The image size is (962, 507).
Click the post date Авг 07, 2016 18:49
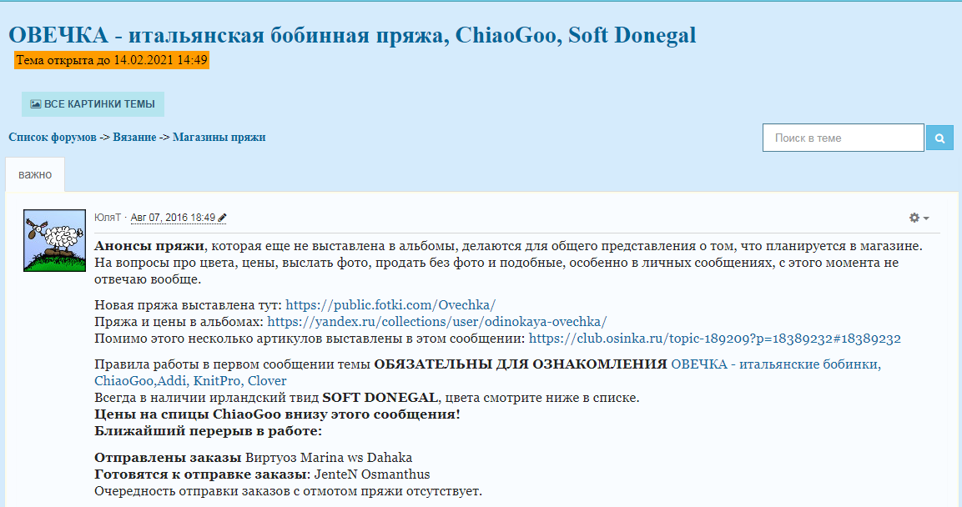click(173, 218)
